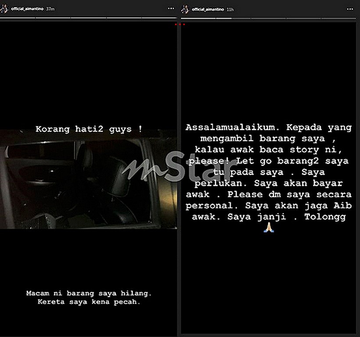Click 'Assalamualaikum. Kepada yang' line
This screenshot has height=337, width=360.
pyautogui.click(x=268, y=128)
